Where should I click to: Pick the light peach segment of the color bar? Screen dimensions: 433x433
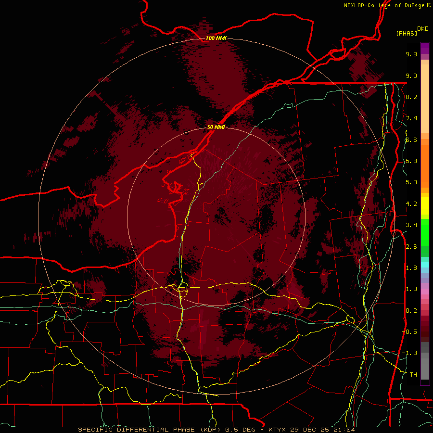click(425, 99)
